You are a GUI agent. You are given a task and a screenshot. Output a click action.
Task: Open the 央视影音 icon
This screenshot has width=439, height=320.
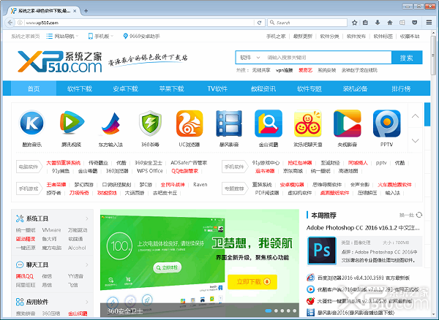coord(347,123)
